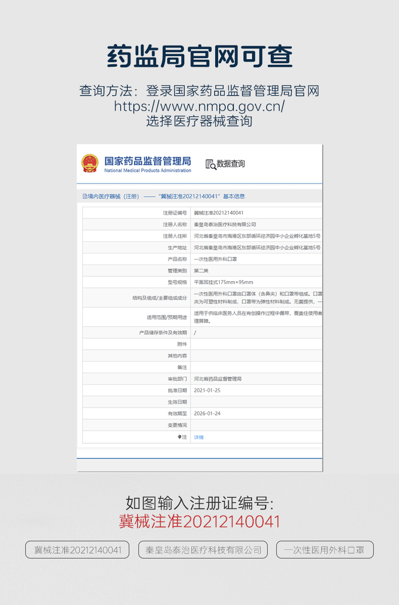Open the 详情 link in the table
This screenshot has height=605, width=399.
pyautogui.click(x=199, y=437)
